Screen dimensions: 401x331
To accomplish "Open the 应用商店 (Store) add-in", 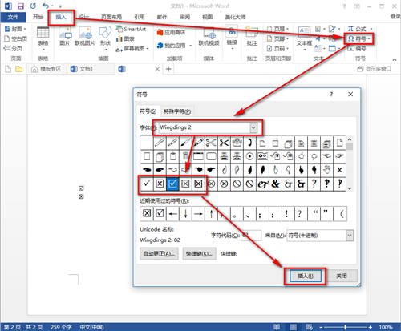I will click(171, 33).
